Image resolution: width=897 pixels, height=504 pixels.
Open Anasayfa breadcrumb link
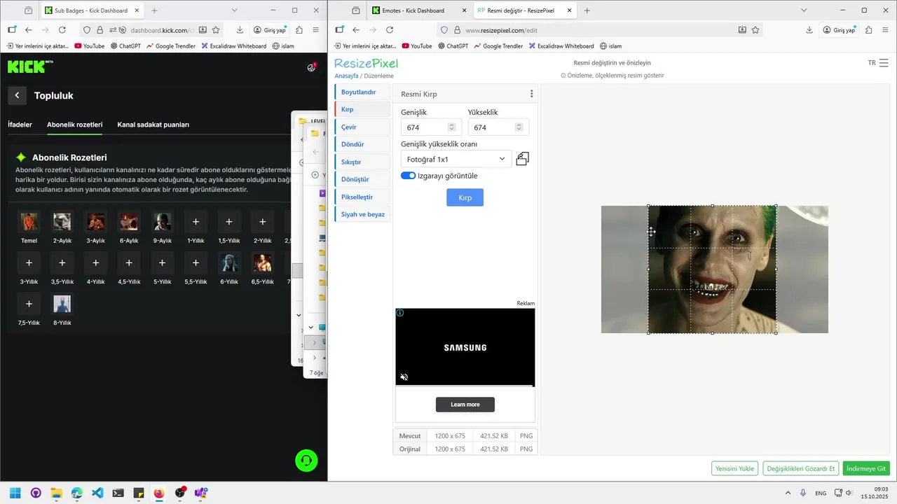coord(346,76)
